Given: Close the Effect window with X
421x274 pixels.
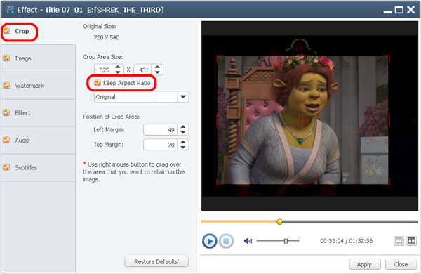Looking at the screenshot, I should coord(410,10).
